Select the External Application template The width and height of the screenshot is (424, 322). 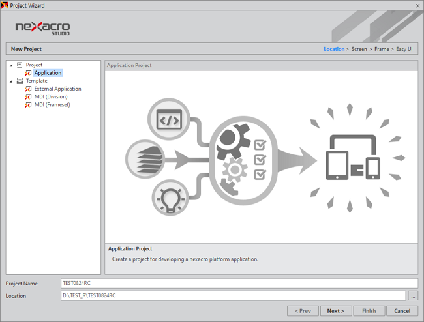tap(57, 89)
